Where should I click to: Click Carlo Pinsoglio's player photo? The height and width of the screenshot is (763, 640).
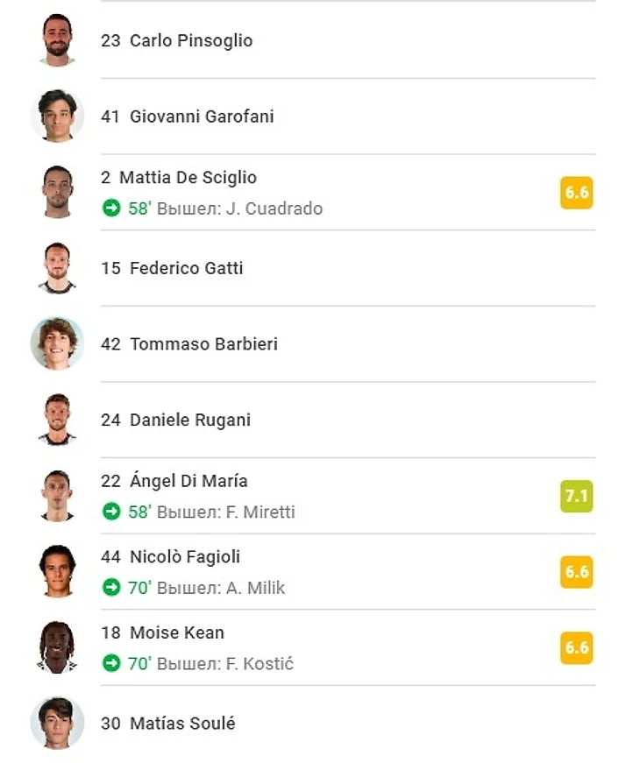(58, 40)
